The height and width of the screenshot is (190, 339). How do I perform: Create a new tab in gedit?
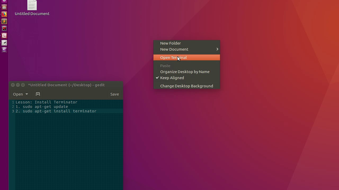[x=38, y=94]
